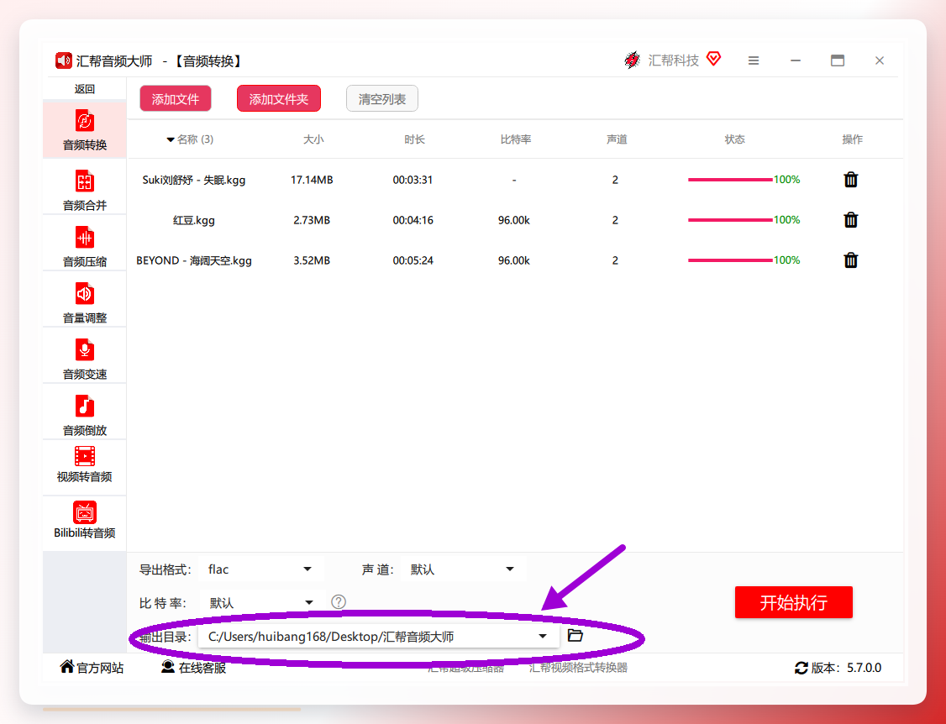
Task: Delete the Suki刘舒妤 - 失眠.kgg row
Action: tap(851, 179)
